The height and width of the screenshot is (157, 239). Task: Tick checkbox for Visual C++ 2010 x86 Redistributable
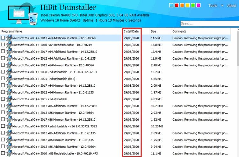(x=3, y=153)
